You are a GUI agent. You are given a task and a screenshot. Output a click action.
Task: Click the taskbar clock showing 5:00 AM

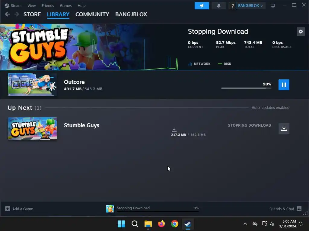pos(288,224)
